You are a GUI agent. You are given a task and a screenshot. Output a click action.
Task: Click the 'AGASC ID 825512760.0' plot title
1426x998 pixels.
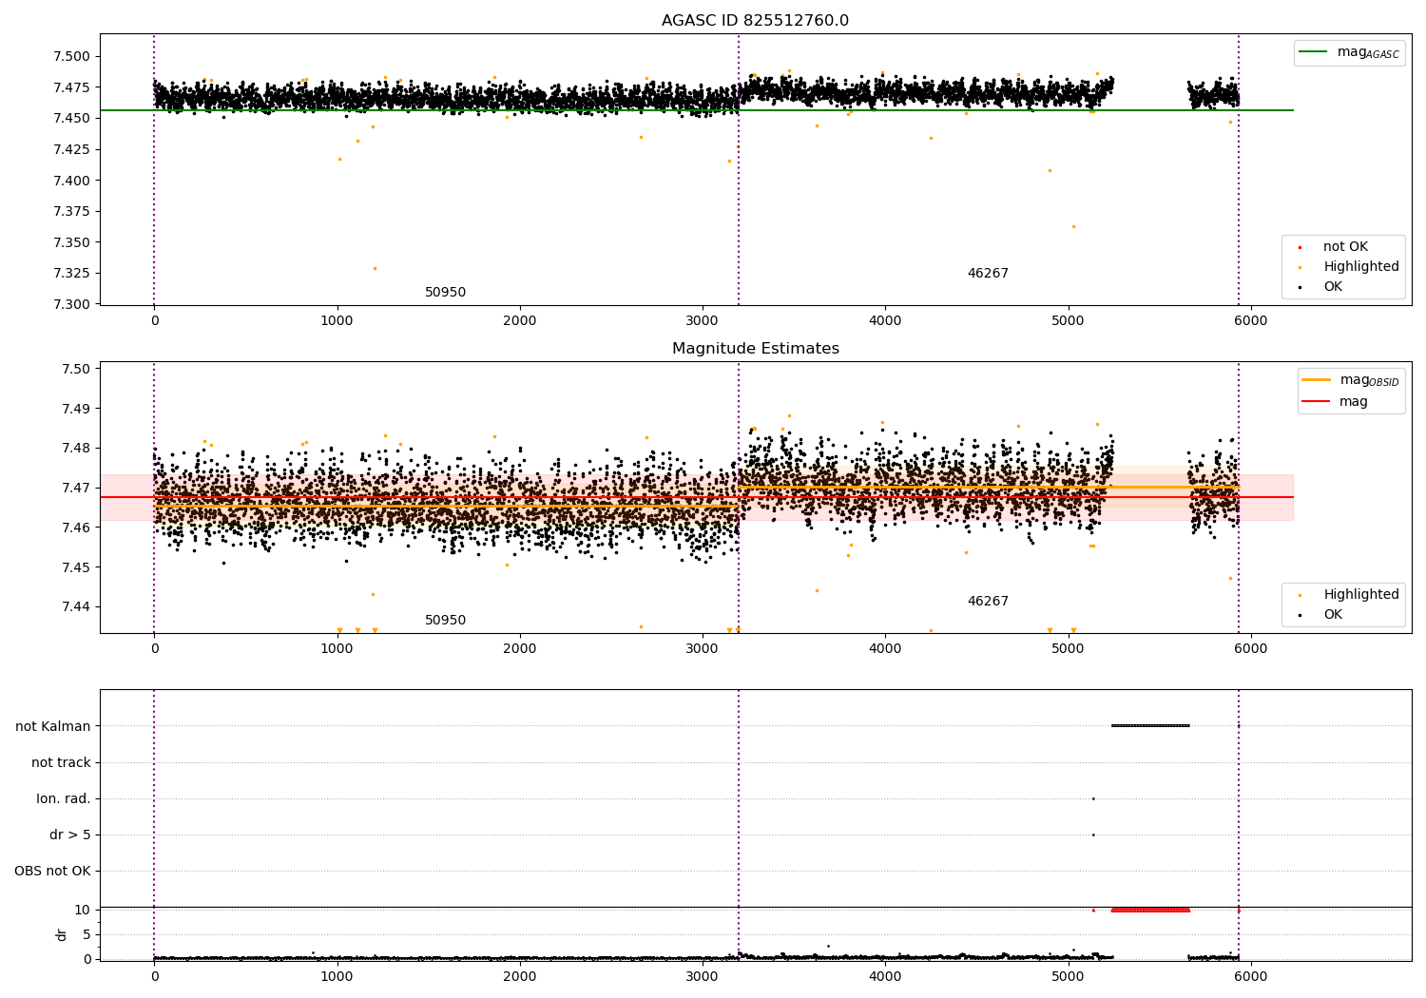755,21
